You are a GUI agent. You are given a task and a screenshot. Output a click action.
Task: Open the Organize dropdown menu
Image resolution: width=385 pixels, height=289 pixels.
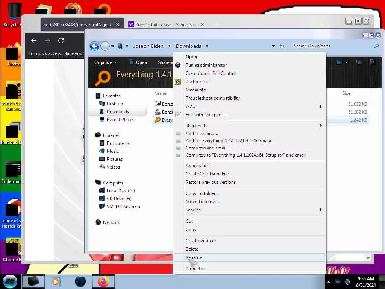(x=106, y=62)
